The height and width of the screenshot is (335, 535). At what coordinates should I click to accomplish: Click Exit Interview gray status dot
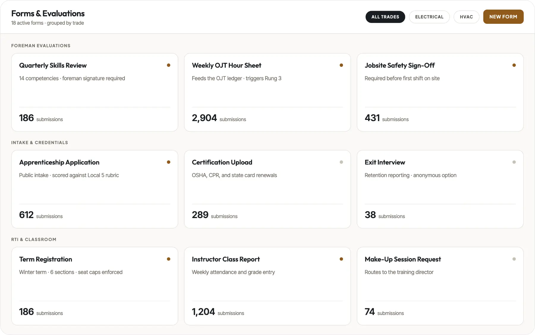coord(514,162)
